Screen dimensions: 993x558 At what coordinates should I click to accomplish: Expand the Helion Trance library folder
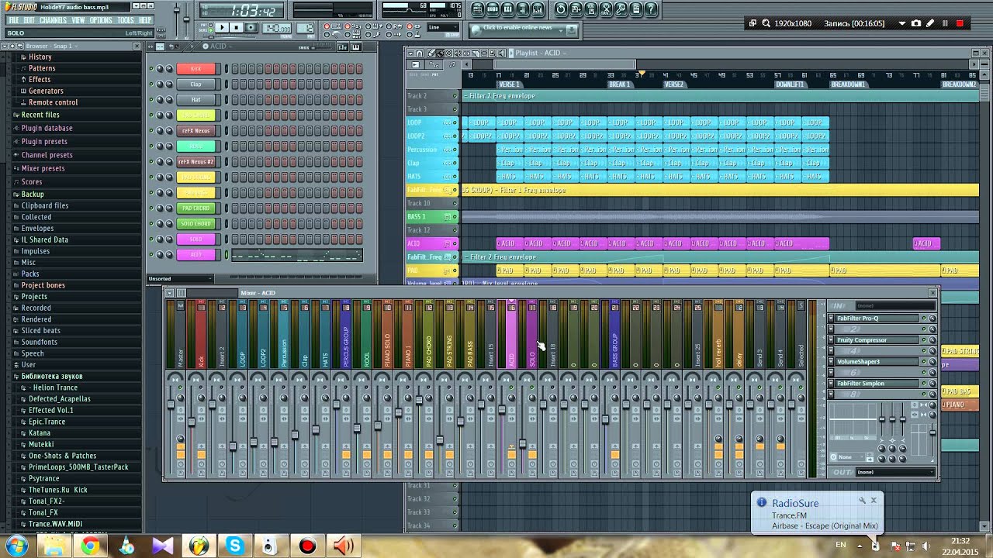[x=54, y=387]
